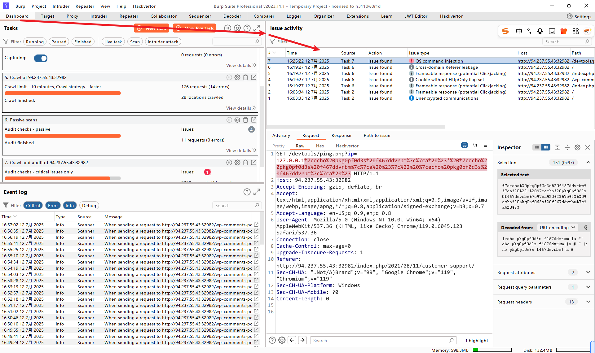Expand the Request headers section
Viewport: 595px width, 353px height.
pos(588,302)
